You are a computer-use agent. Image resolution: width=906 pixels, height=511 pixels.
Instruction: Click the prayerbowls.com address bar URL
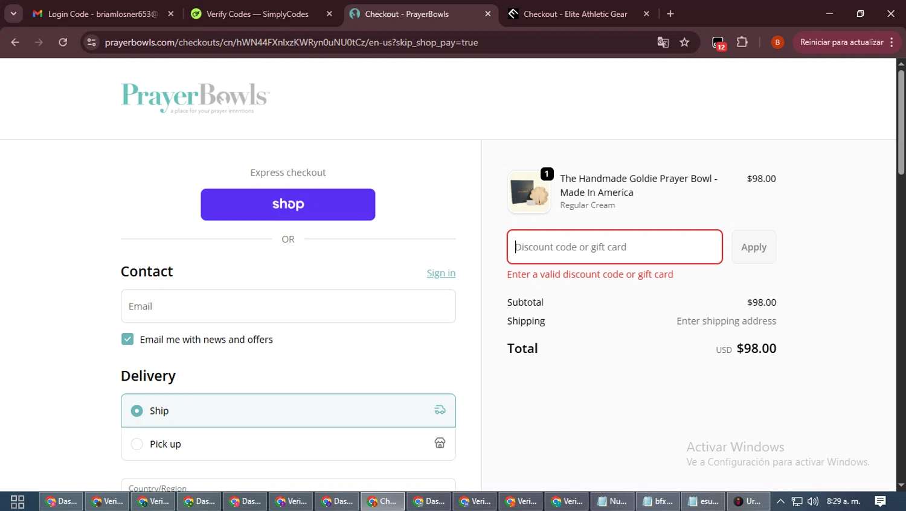coord(291,42)
